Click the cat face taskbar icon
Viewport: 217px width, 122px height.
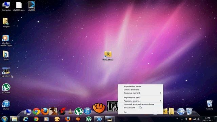[57, 119]
